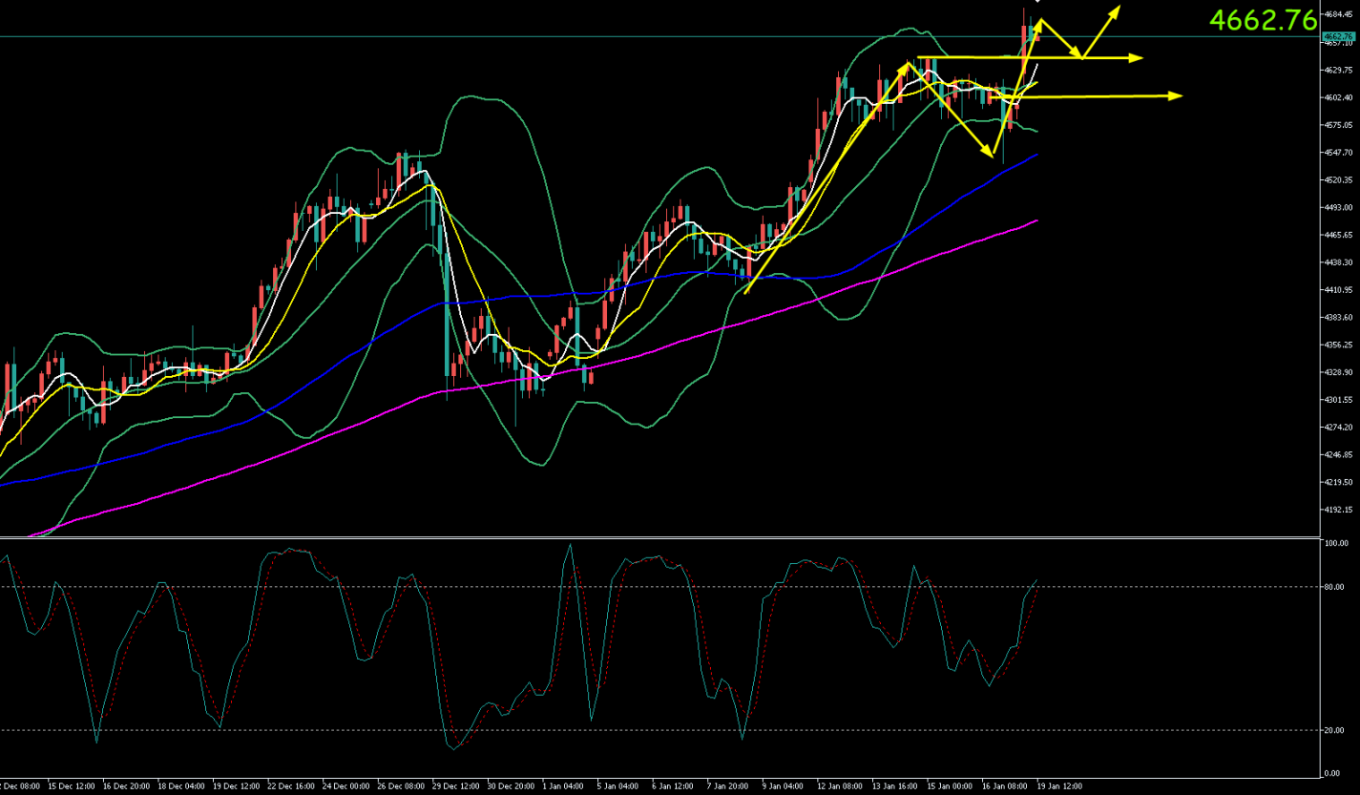Screen dimensions: 1360x795
Task: Select the 100.00 label in indicator scale
Action: [1336, 543]
